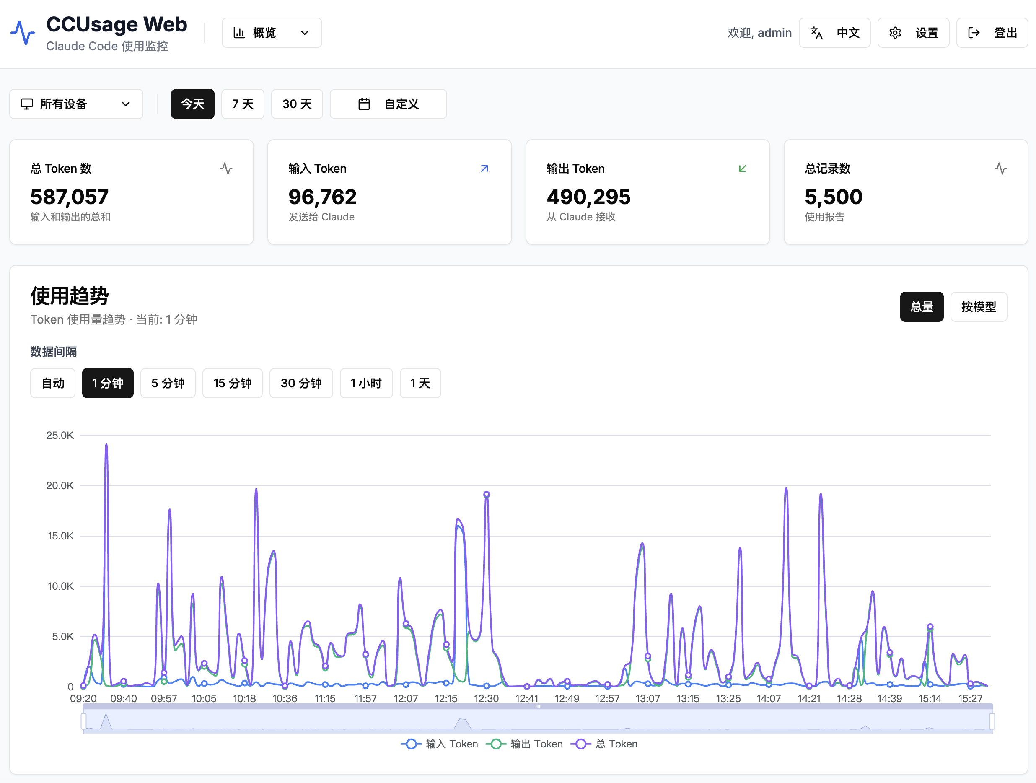This screenshot has width=1036, height=783.
Task: Toggle 输入 Token series in chart legend
Action: tap(439, 744)
